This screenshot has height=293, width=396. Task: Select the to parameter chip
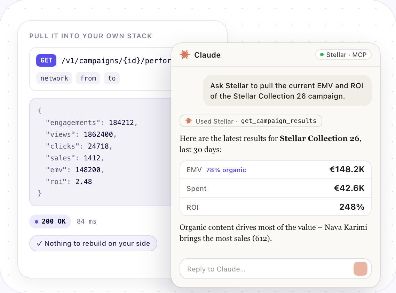coord(112,78)
